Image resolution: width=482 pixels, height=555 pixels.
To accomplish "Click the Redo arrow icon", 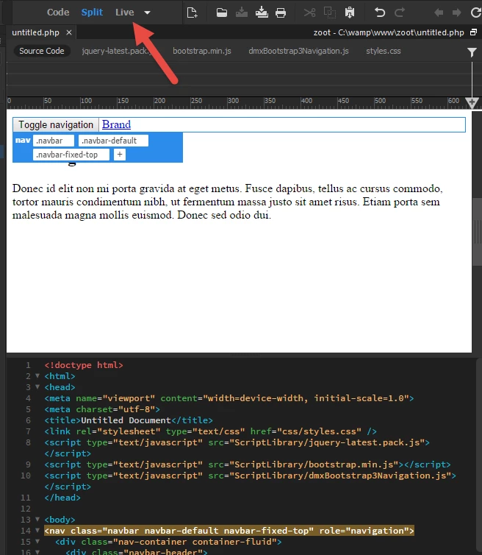I will pyautogui.click(x=400, y=13).
